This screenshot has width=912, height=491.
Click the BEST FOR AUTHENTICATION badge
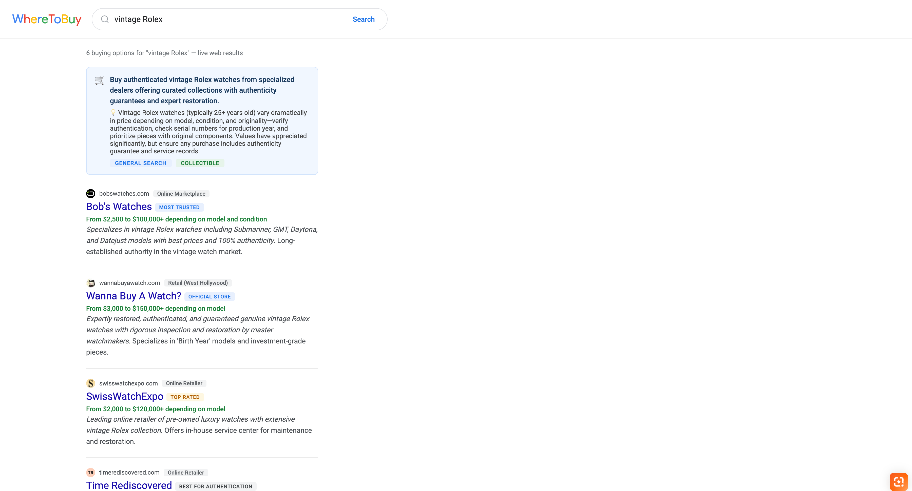coord(216,486)
